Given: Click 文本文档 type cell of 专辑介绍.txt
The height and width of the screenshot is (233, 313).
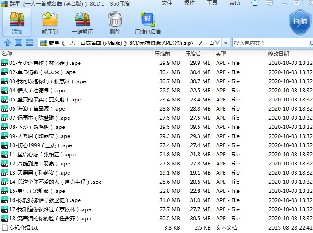Looking at the screenshot, I should [x=227, y=228].
